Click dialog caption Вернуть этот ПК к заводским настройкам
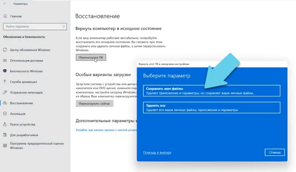This screenshot has width=296, height=172. (x=164, y=64)
